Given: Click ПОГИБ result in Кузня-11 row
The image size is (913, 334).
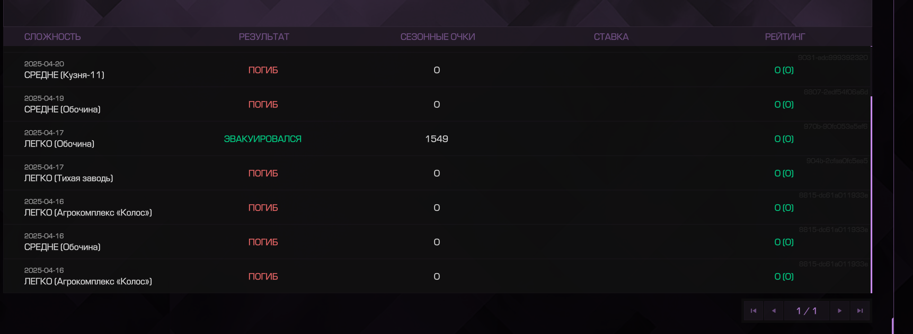Looking at the screenshot, I should click(x=263, y=70).
